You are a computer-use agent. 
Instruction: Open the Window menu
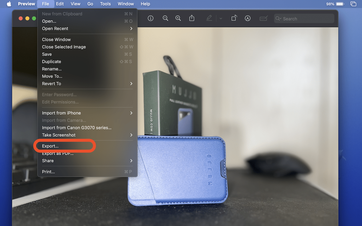126,4
